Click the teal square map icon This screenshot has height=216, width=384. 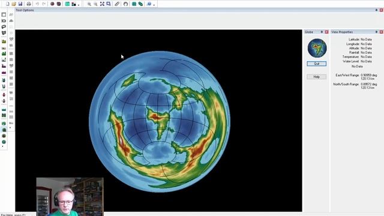(67, 4)
